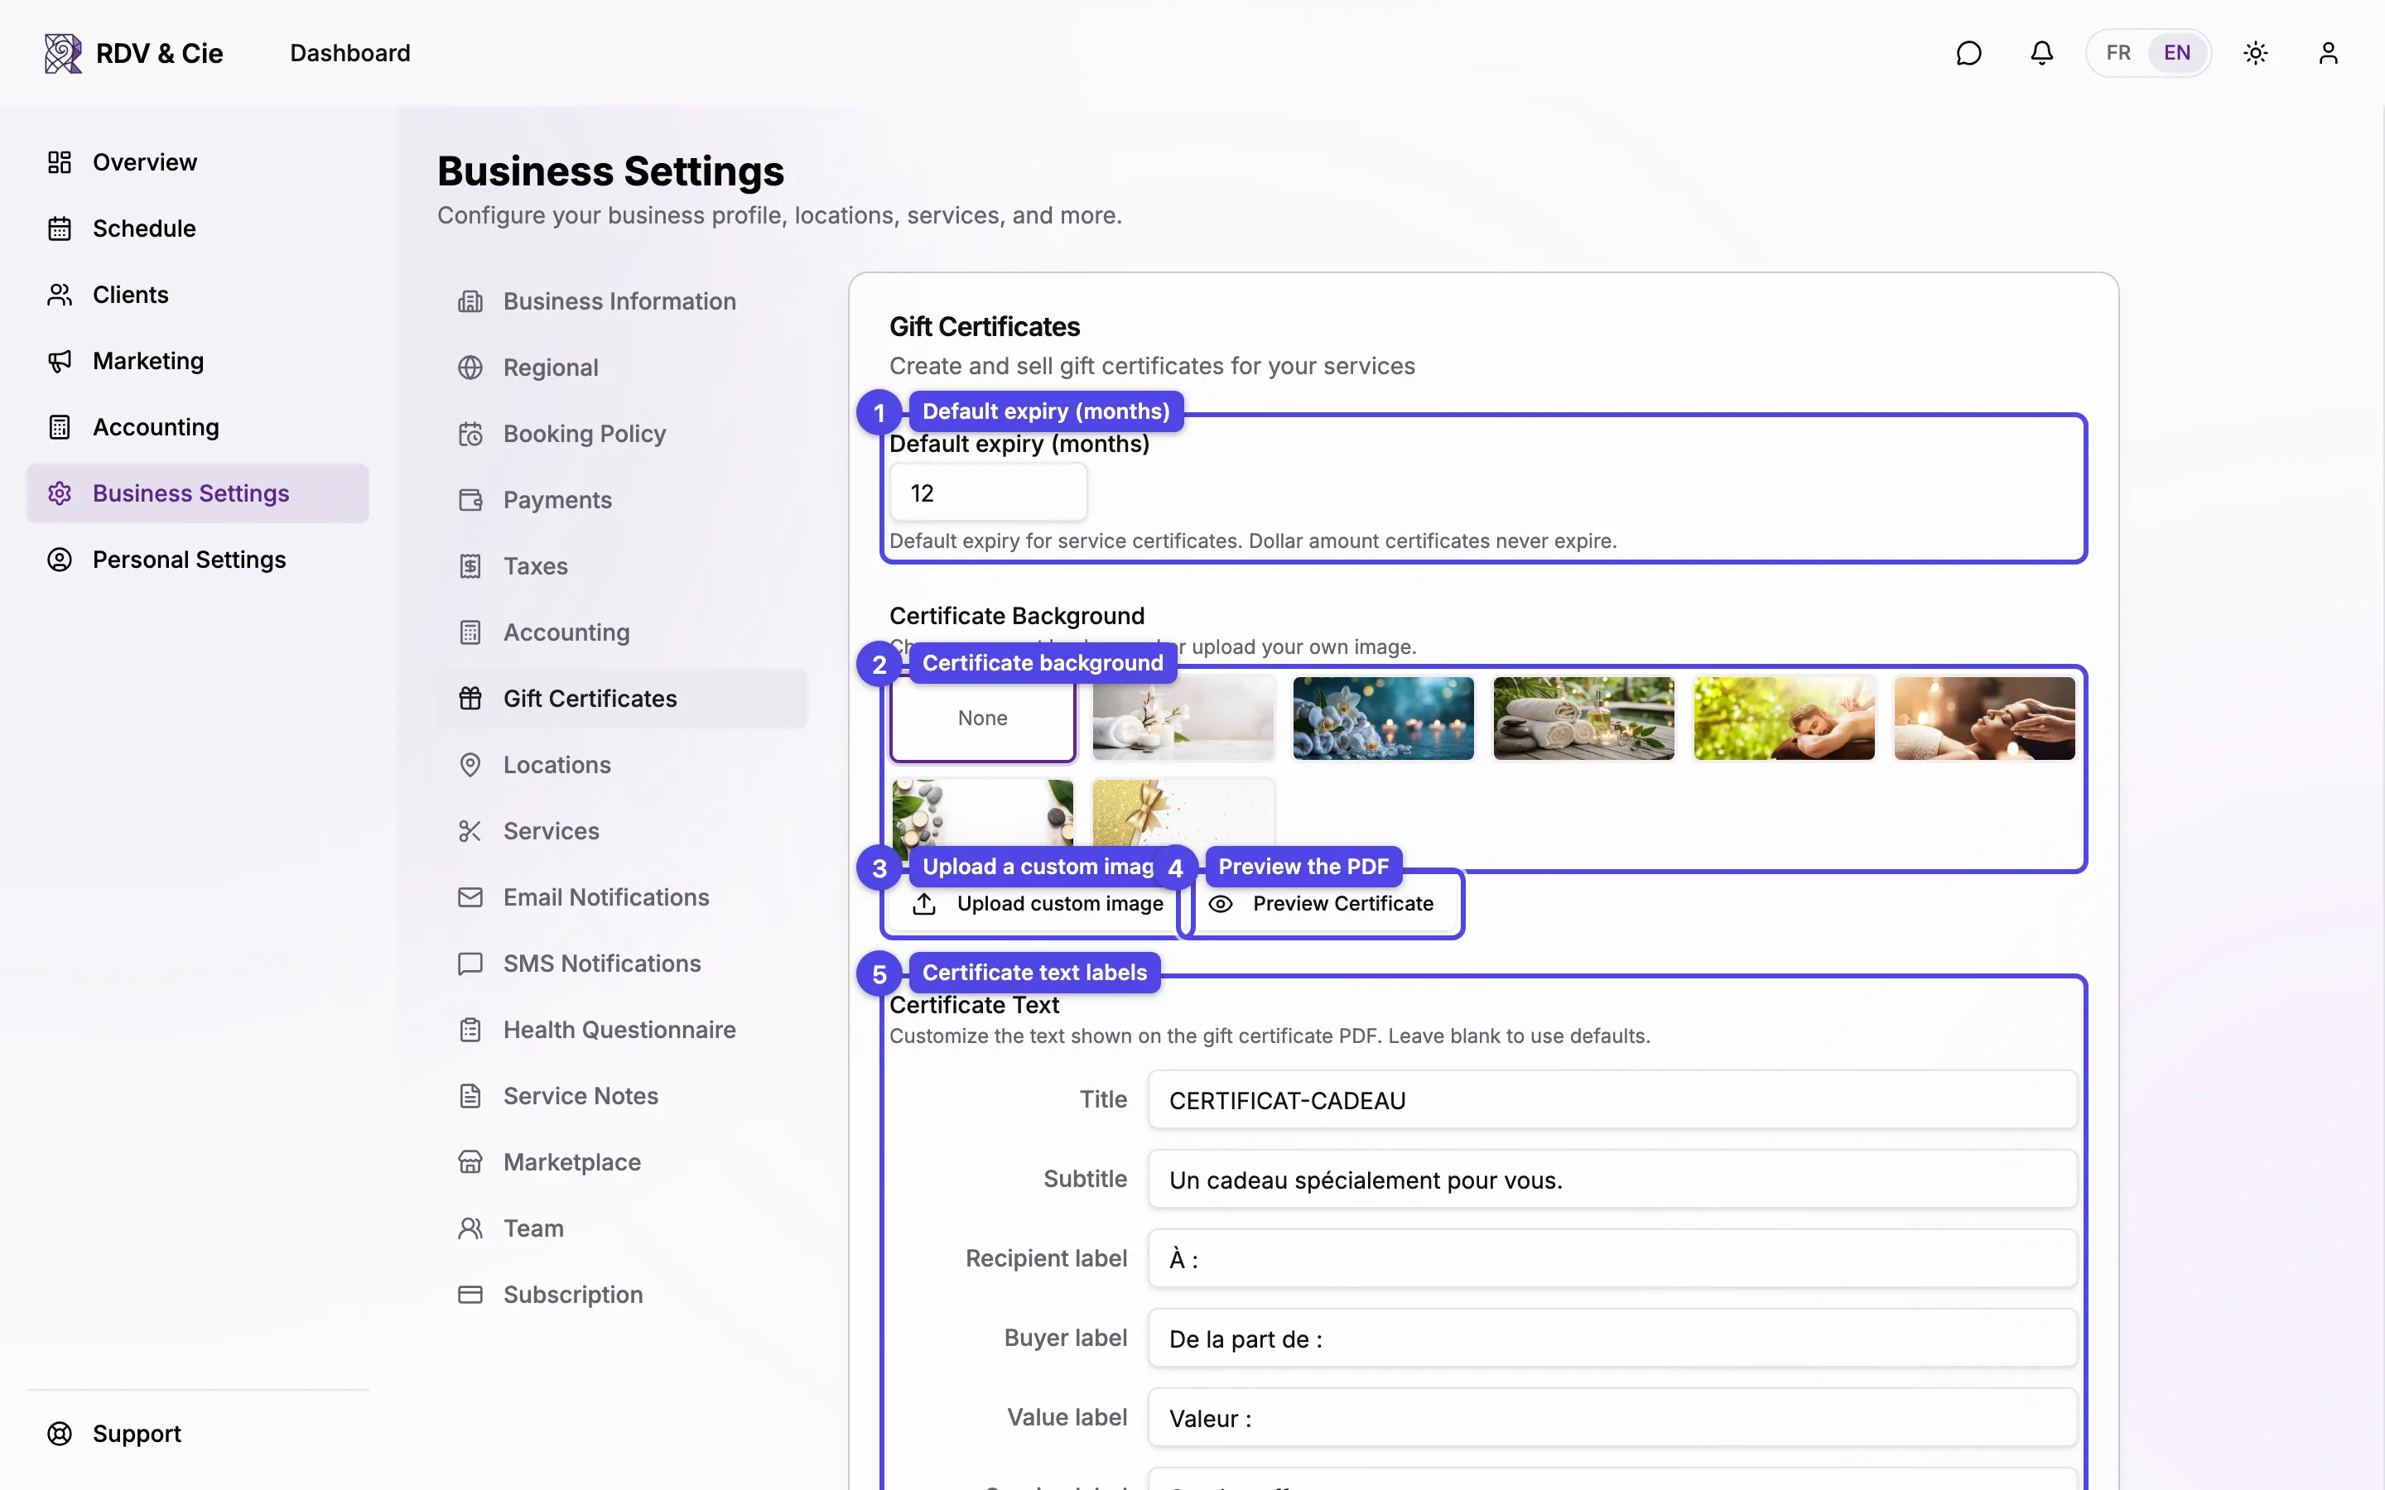Image resolution: width=2385 pixels, height=1490 pixels.
Task: Click the Overview grid icon
Action: coord(60,162)
